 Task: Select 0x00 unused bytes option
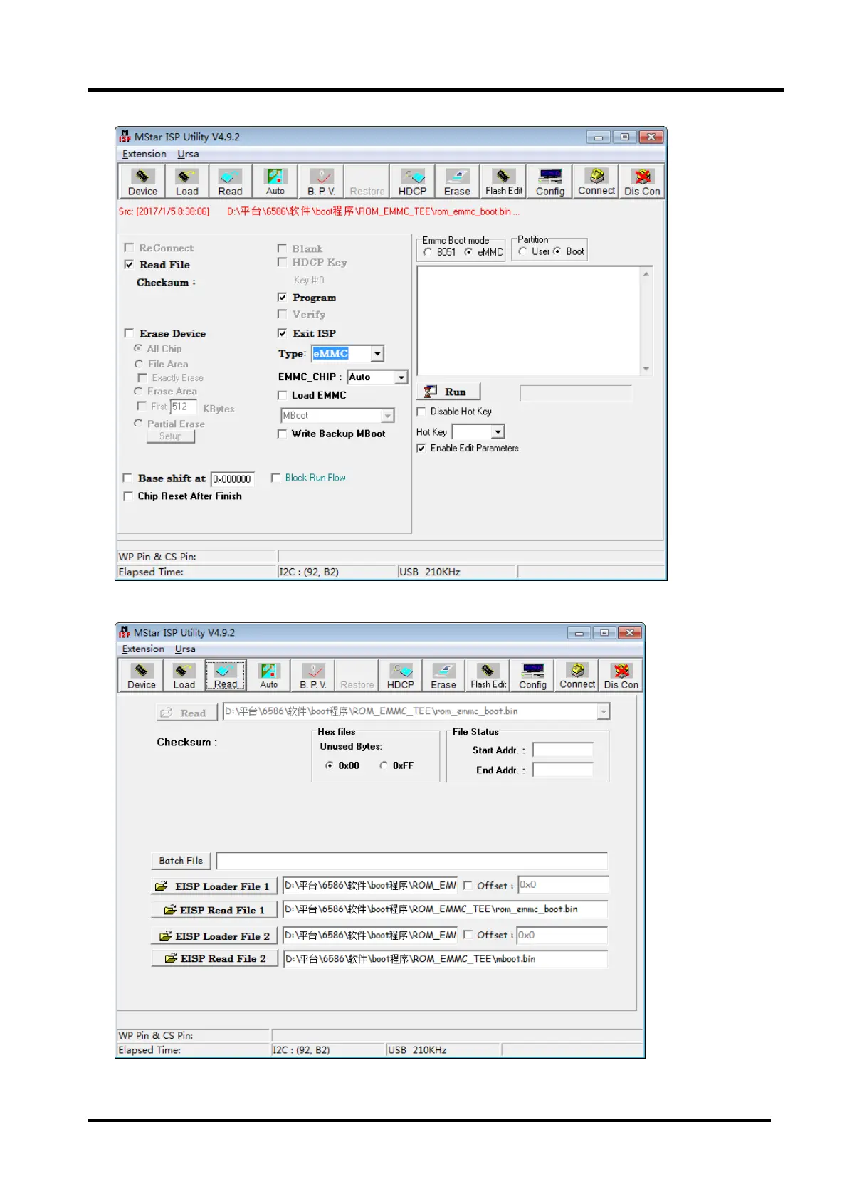tap(329, 765)
